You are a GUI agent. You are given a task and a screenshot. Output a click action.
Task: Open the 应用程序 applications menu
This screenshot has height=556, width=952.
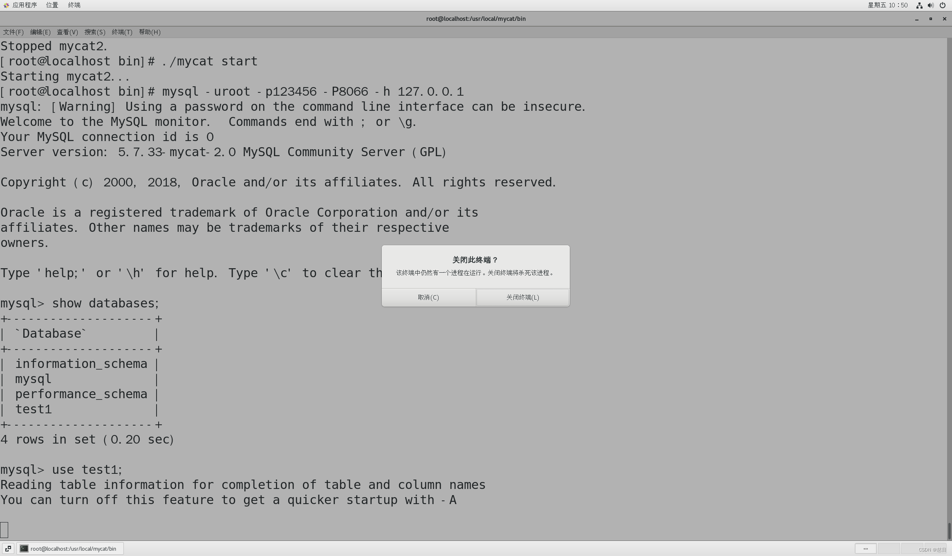pos(20,5)
